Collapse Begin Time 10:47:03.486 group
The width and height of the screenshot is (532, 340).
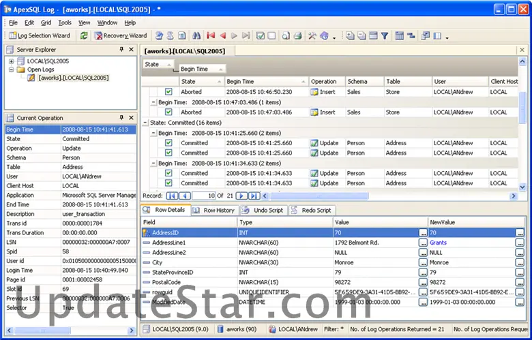pyautogui.click(x=153, y=102)
